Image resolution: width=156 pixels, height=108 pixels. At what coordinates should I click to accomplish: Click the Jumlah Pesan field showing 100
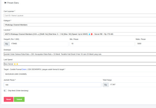(x=53, y=85)
